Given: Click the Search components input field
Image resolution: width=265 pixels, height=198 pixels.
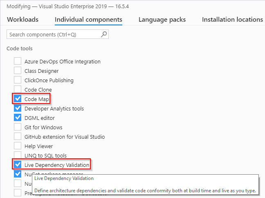Looking at the screenshot, I should click(58, 34).
